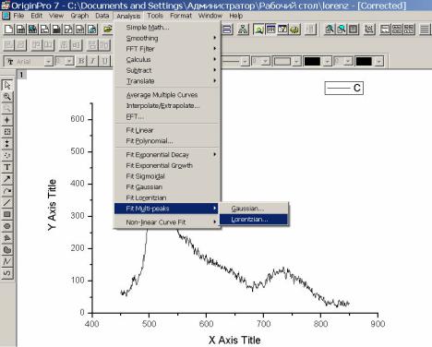Screen dimensions: 432x347
Task: Click the second black color swatch
Action: [x=364, y=62]
